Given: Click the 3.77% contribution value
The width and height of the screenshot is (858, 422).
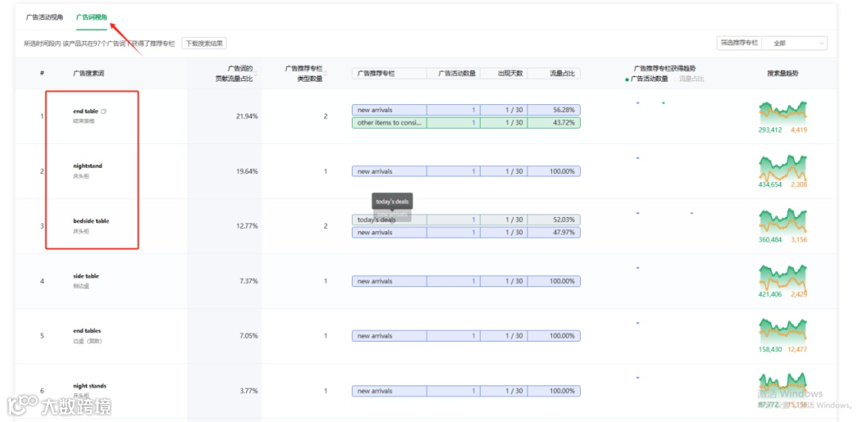Looking at the screenshot, I should pos(249,391).
